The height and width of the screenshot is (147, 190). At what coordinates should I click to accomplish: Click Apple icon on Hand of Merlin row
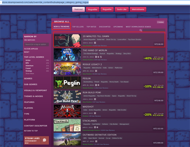click(98, 57)
